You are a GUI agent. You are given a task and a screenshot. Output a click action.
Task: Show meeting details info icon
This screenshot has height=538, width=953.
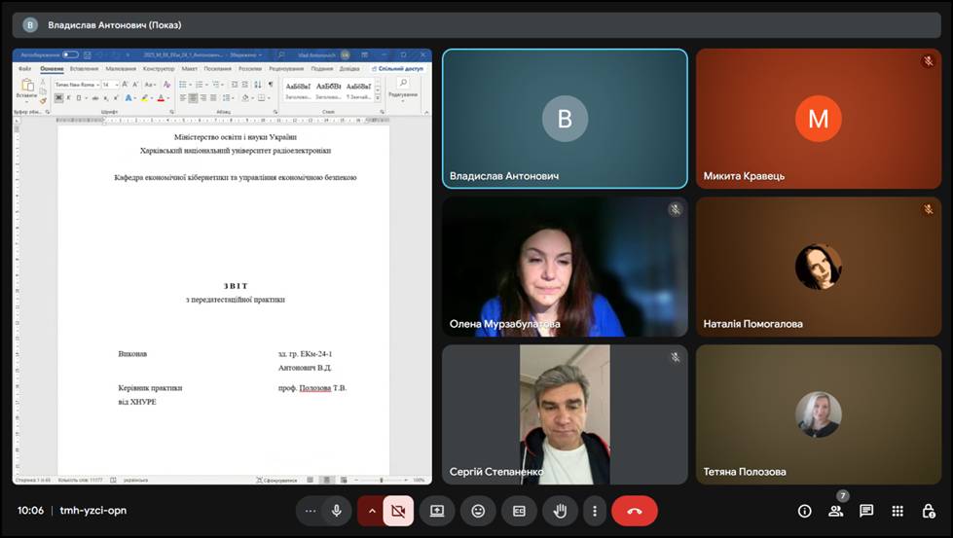804,511
